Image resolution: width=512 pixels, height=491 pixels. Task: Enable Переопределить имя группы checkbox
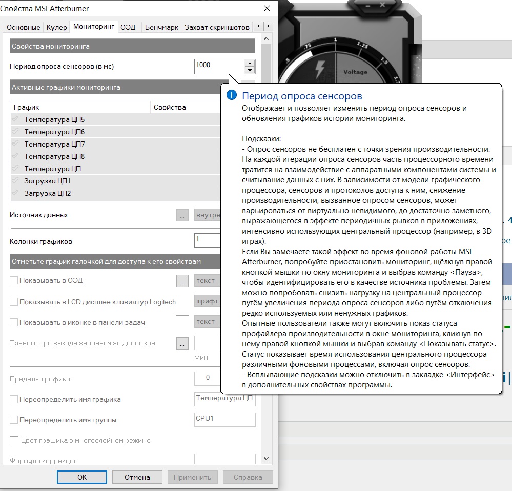point(14,420)
